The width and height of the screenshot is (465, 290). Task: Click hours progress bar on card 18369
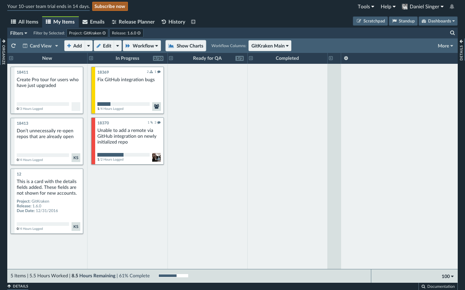124,104
